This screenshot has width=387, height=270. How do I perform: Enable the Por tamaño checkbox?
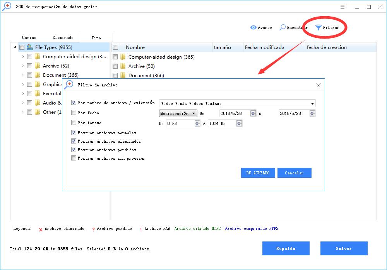click(x=74, y=122)
